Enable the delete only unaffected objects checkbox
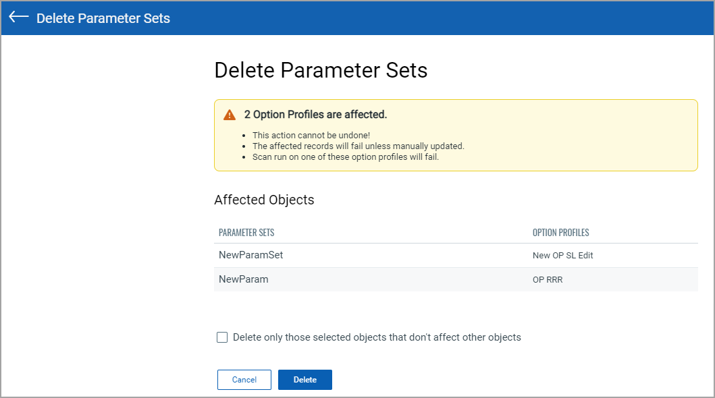The image size is (715, 398). [x=222, y=337]
